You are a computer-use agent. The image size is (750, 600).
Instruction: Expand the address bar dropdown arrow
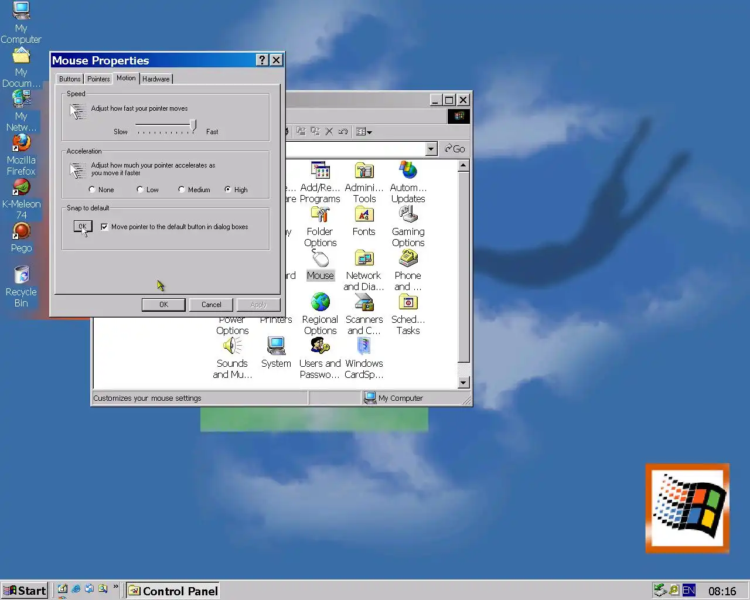click(x=431, y=149)
